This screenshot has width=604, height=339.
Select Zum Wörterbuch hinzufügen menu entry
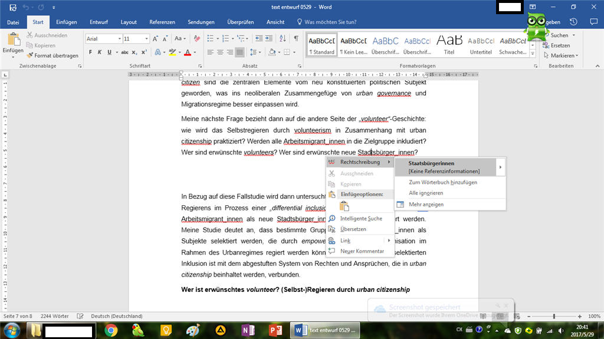click(x=442, y=182)
